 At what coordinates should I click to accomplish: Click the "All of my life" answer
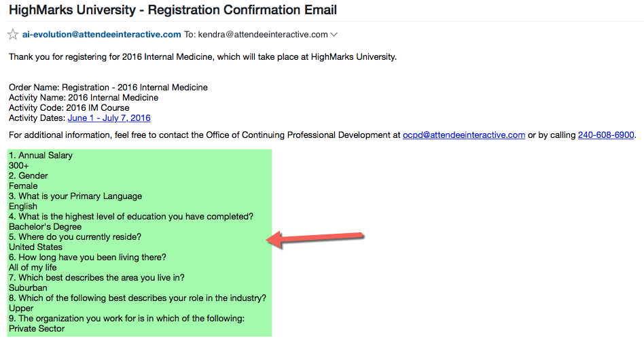(33, 268)
